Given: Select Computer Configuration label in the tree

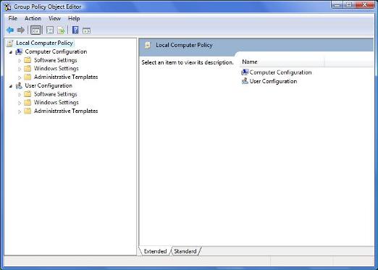Looking at the screenshot, I should point(56,51).
